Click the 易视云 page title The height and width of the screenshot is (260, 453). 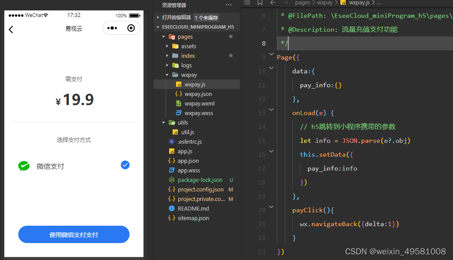[73, 29]
